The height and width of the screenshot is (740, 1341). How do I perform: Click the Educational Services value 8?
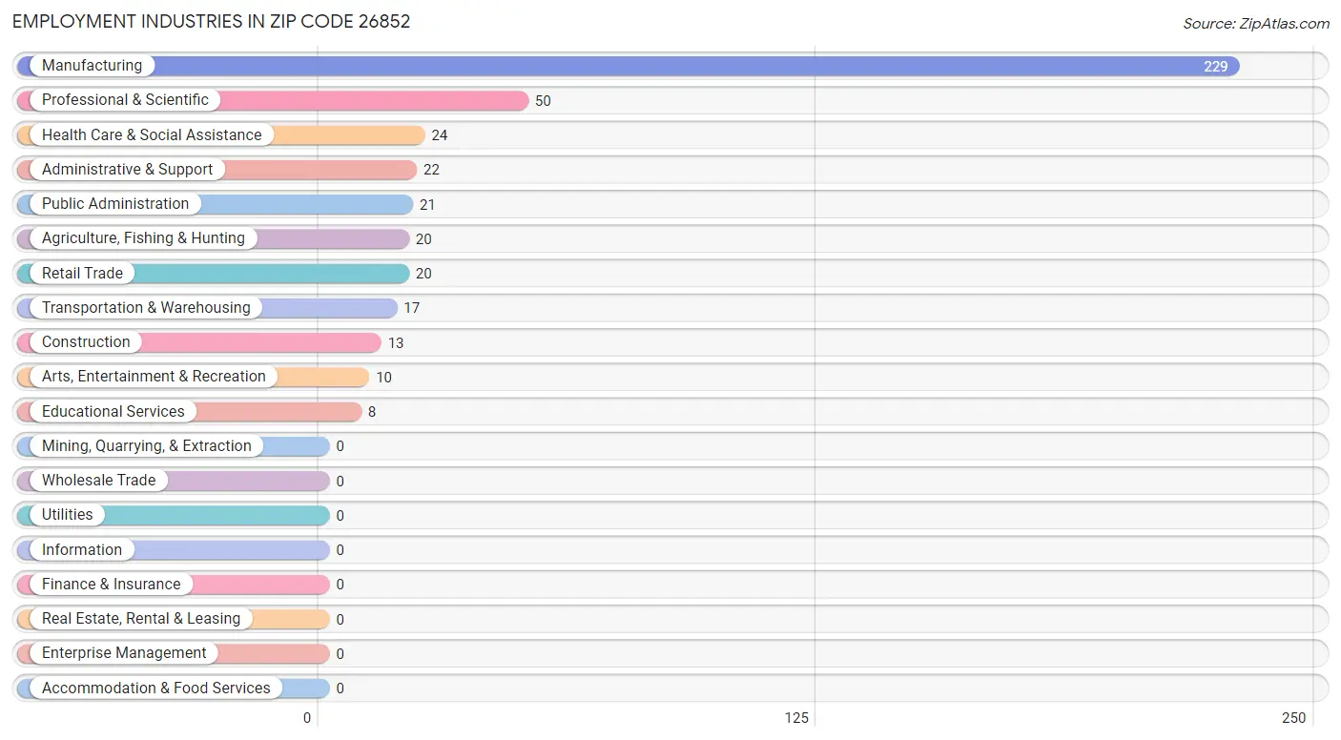tap(372, 412)
